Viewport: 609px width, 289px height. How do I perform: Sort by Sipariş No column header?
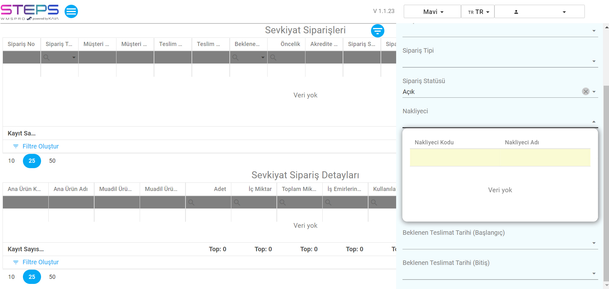point(22,44)
